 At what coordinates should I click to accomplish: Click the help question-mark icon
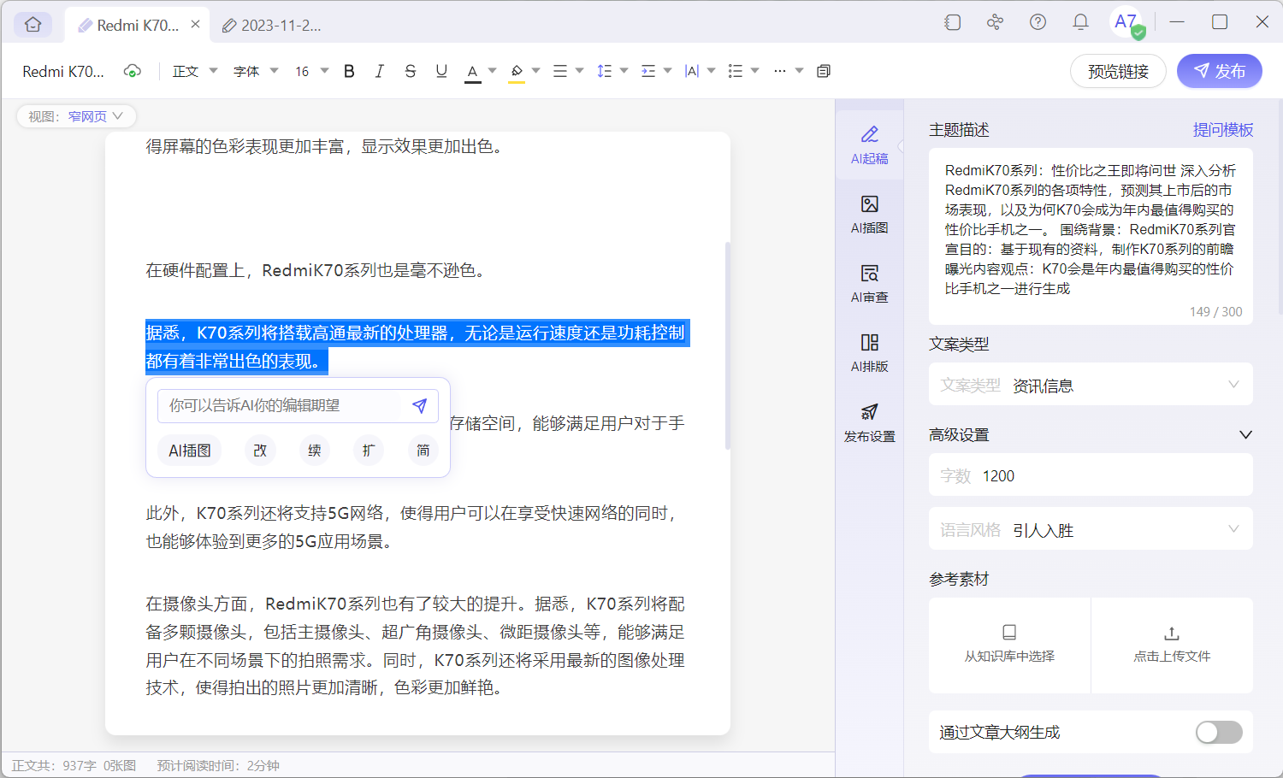pos(1038,23)
